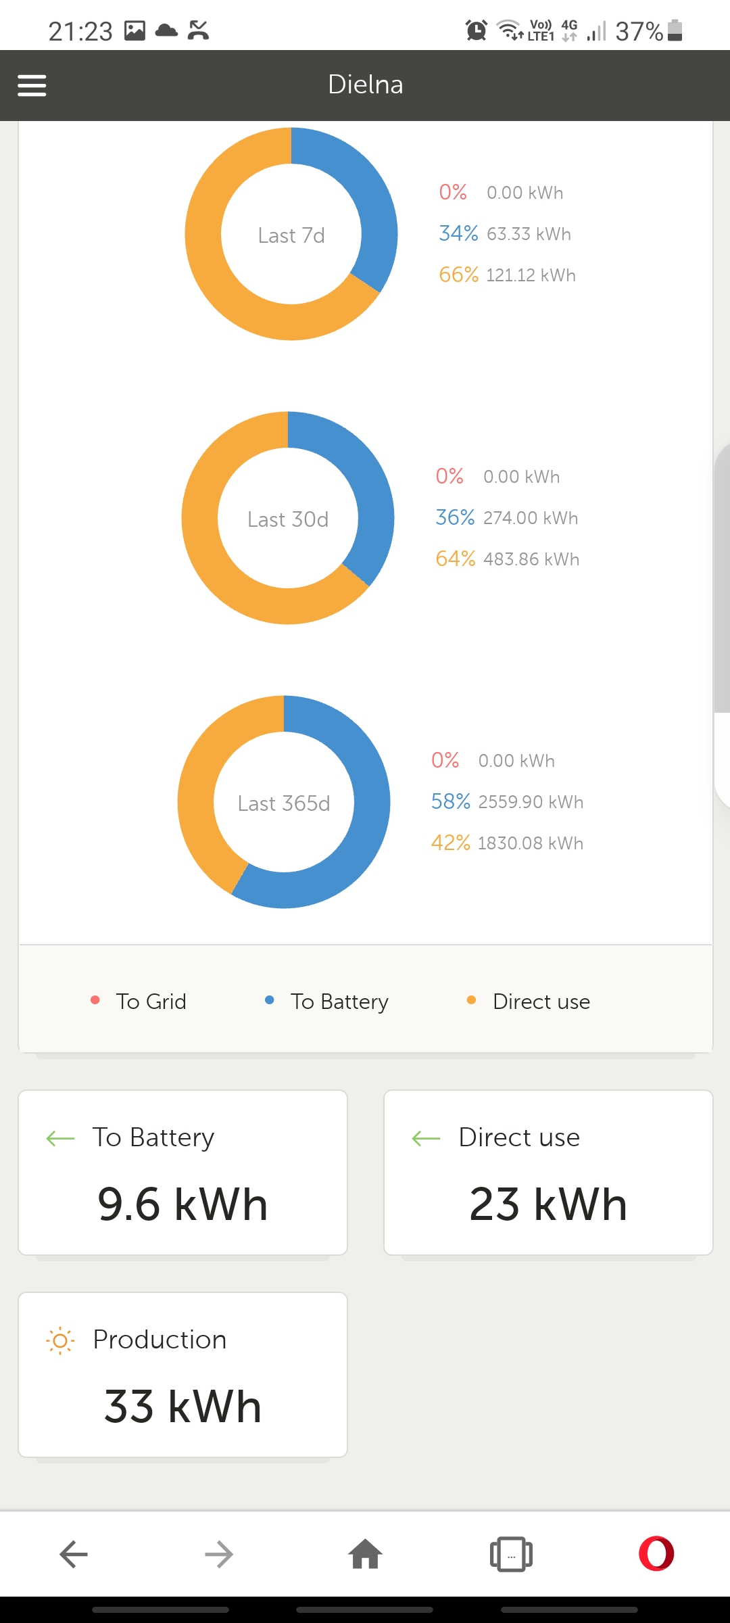This screenshot has width=730, height=1623.
Task: Toggle the Direct use legend item
Action: [x=529, y=1002]
